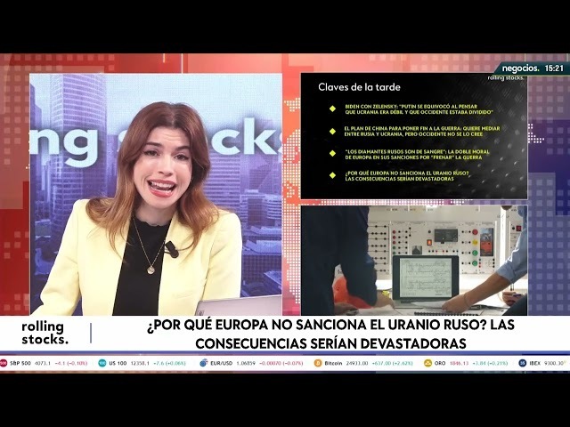Image resolution: width=570 pixels, height=427 pixels.
Task: Click the Bitcoin ticker icon
Action: (316, 363)
